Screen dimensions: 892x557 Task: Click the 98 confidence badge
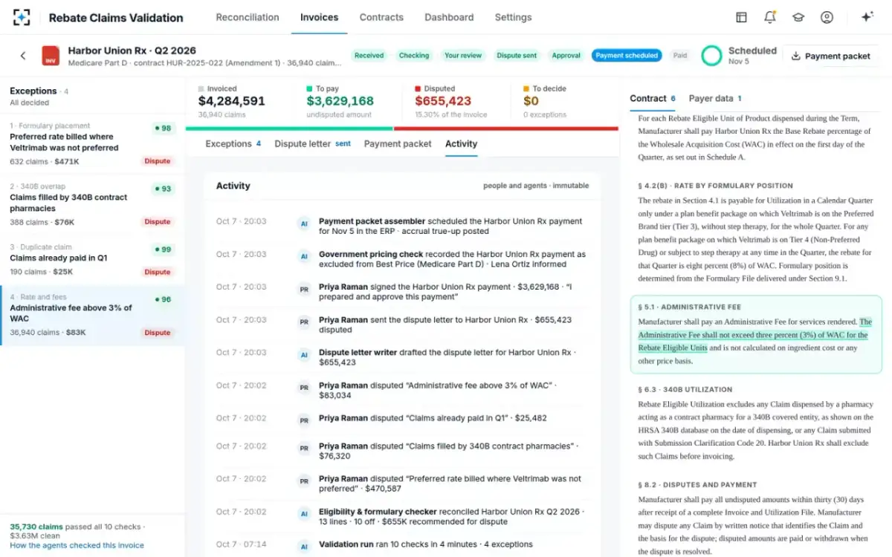[x=163, y=128]
